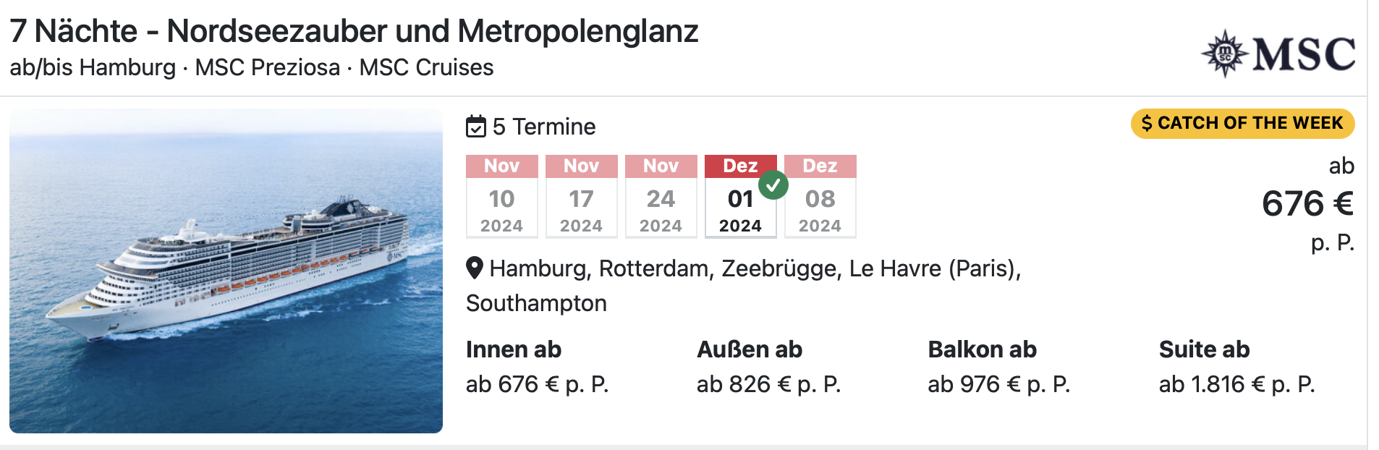
Task: Click the green checkmark on Dez 01
Action: click(773, 185)
